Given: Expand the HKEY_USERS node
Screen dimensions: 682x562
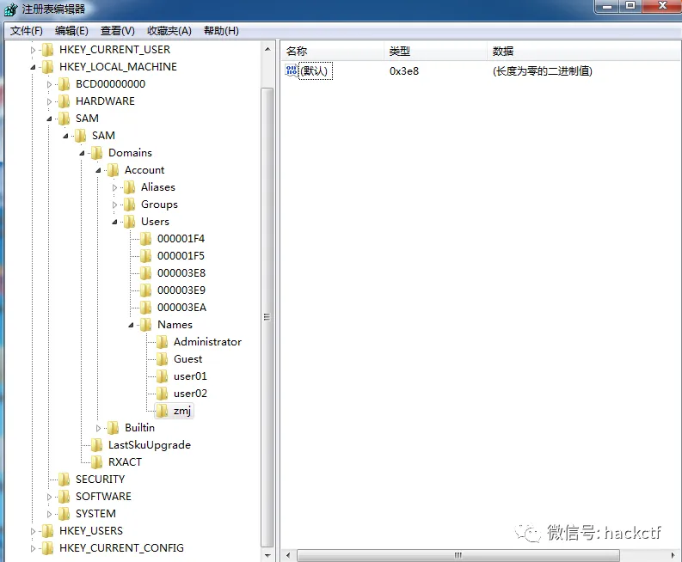Looking at the screenshot, I should point(33,531).
